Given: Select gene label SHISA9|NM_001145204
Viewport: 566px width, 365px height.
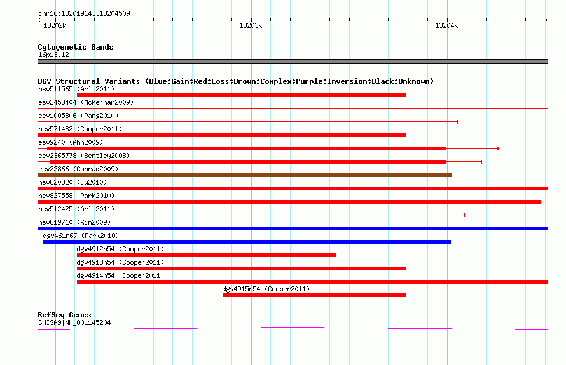Looking at the screenshot, I should point(74,323).
